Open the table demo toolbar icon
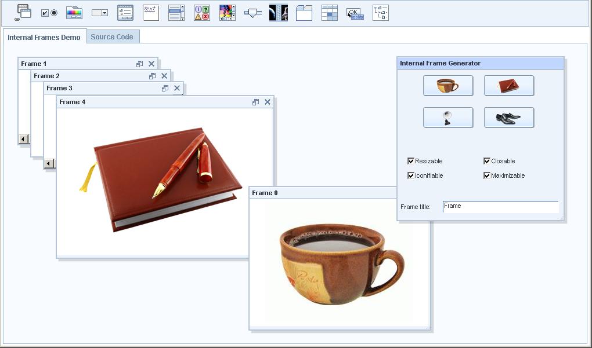This screenshot has width=592, height=348. 329,13
